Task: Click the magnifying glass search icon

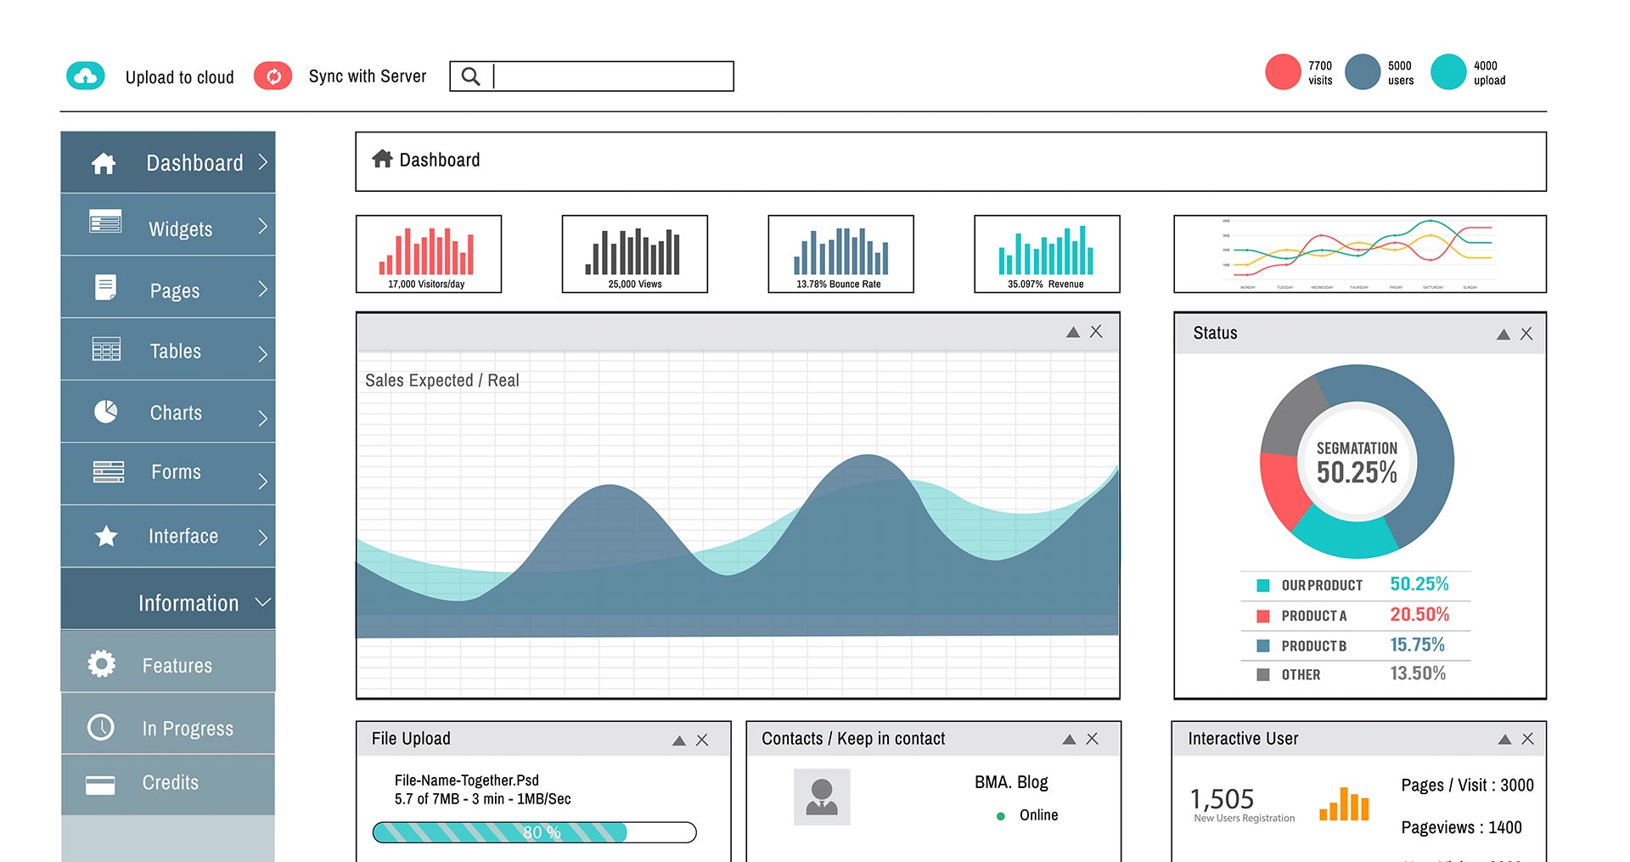Action: coord(471,76)
